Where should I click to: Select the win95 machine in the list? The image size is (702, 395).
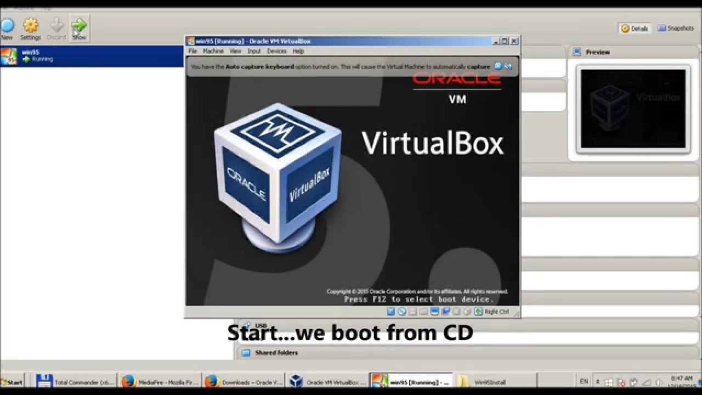point(92,56)
